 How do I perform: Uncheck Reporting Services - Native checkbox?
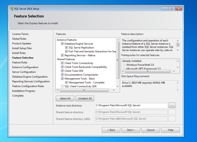coord(62,55)
